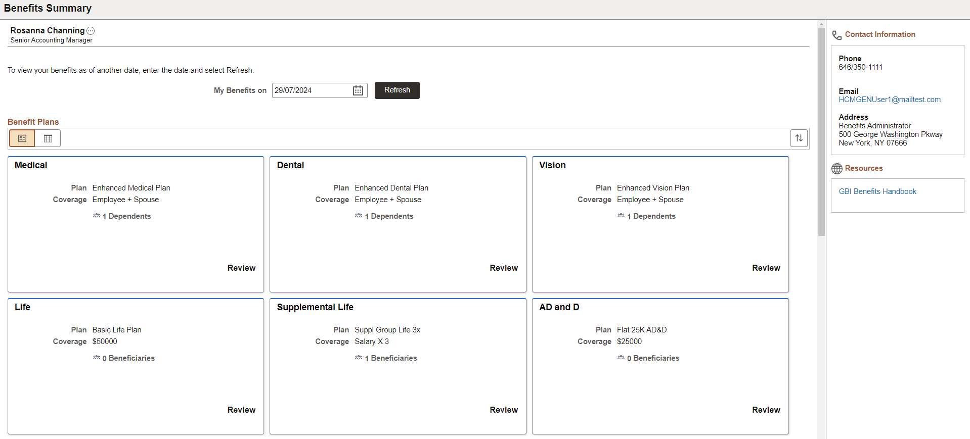
Task: Click the Contact Information heading
Action: click(880, 34)
